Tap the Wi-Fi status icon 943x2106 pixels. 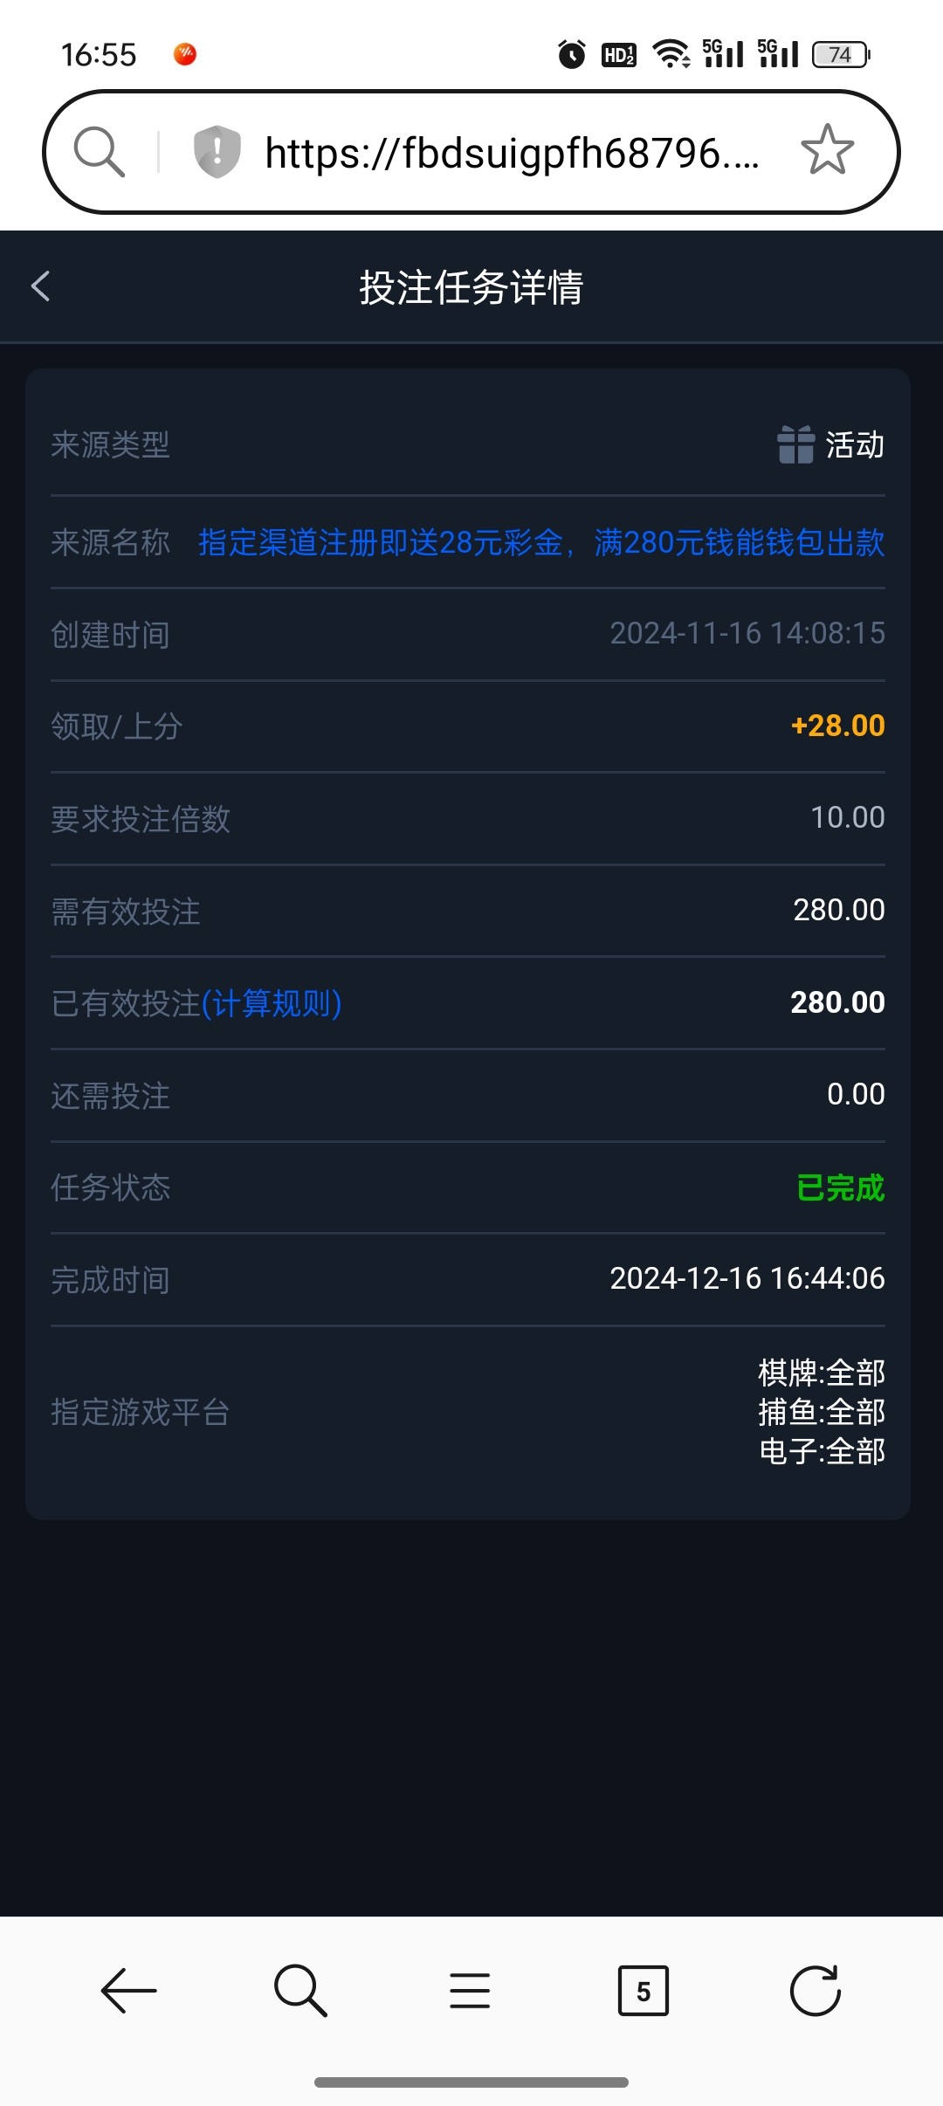point(671,54)
